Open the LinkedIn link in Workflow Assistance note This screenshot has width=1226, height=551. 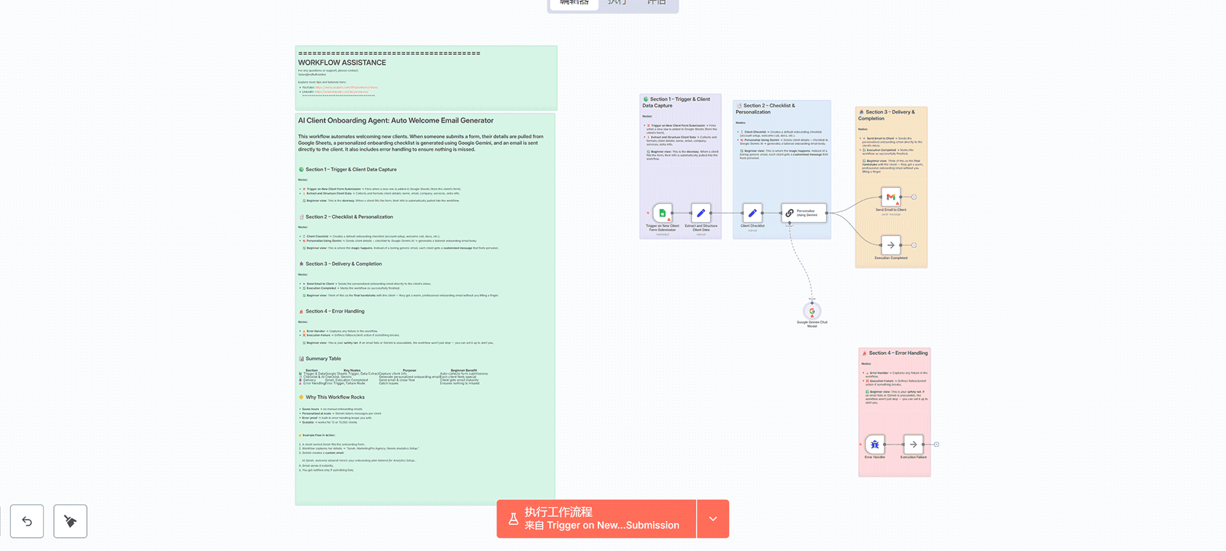tap(342, 92)
